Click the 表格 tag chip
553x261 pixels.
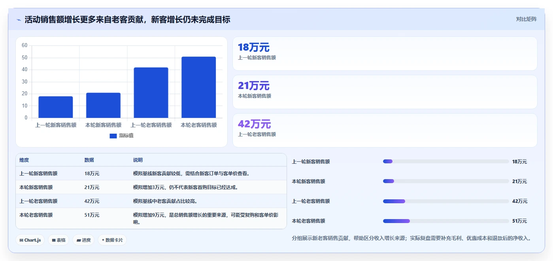(x=59, y=240)
